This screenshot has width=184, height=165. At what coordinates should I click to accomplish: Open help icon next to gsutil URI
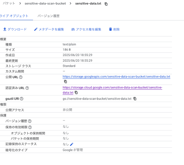click(x=22, y=99)
